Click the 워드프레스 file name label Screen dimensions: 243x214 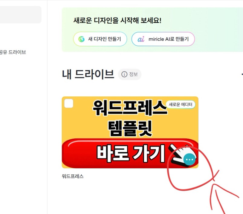pos(73,176)
